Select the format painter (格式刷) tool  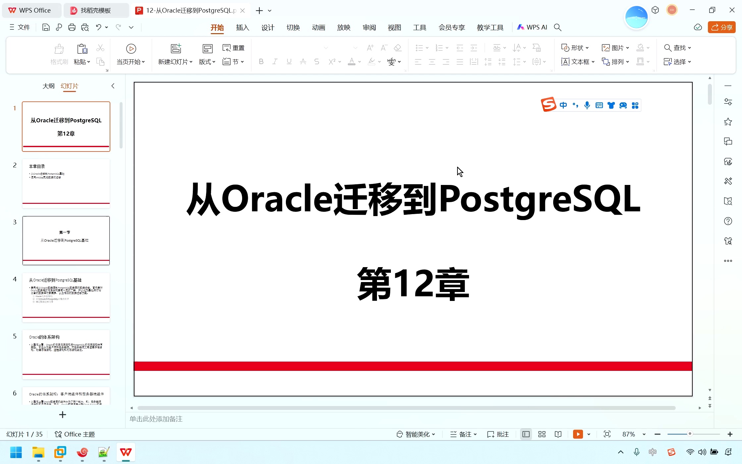[59, 54]
